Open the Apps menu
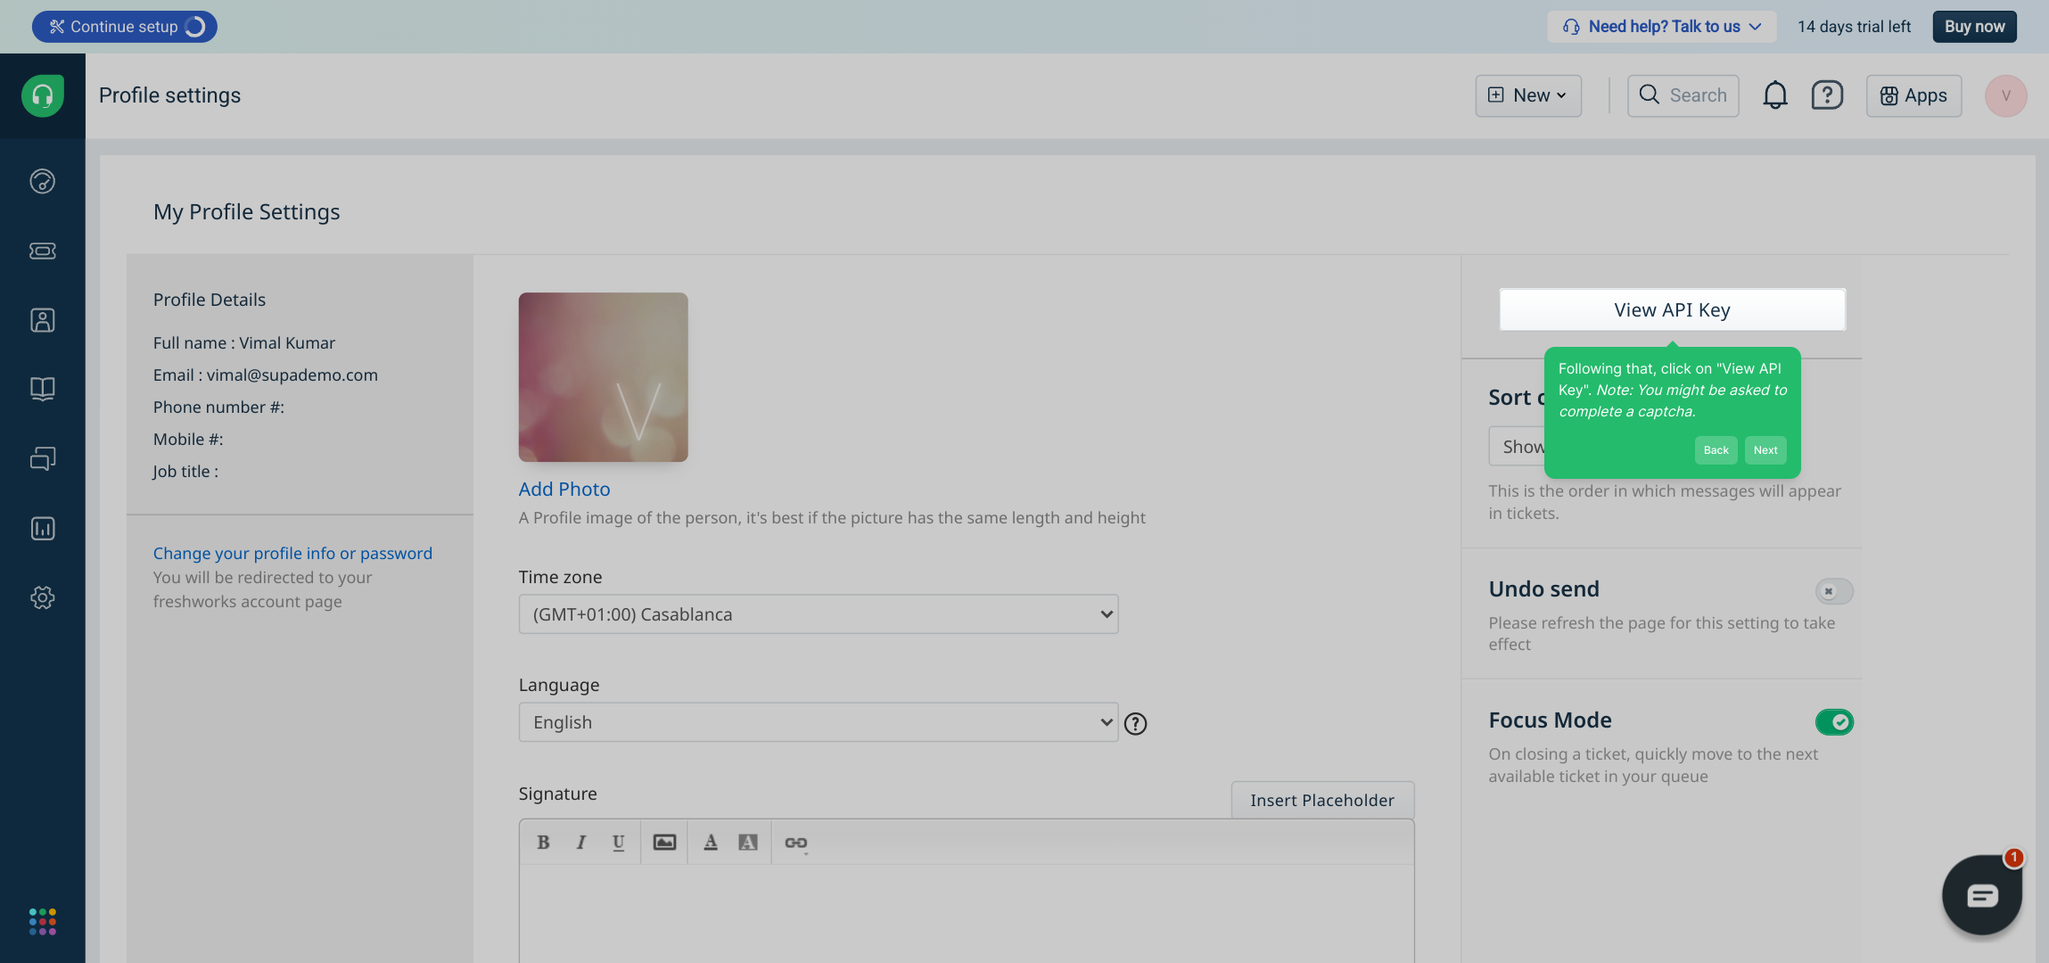 (1913, 95)
